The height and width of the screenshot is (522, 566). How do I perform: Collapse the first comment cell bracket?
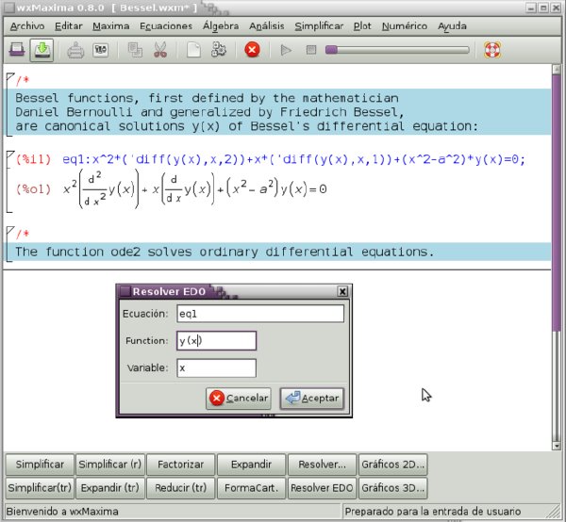tap(10, 76)
